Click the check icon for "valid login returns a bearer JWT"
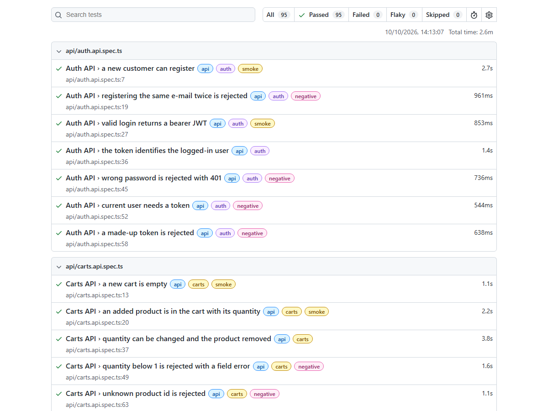548x411 pixels. coord(59,123)
